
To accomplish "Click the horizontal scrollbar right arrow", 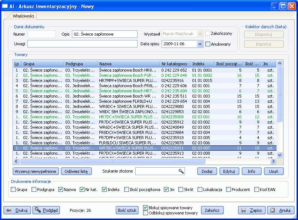I will (x=273, y=161).
